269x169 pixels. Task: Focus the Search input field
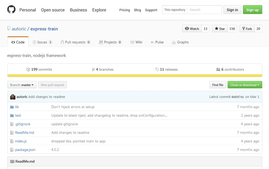pos(204,10)
